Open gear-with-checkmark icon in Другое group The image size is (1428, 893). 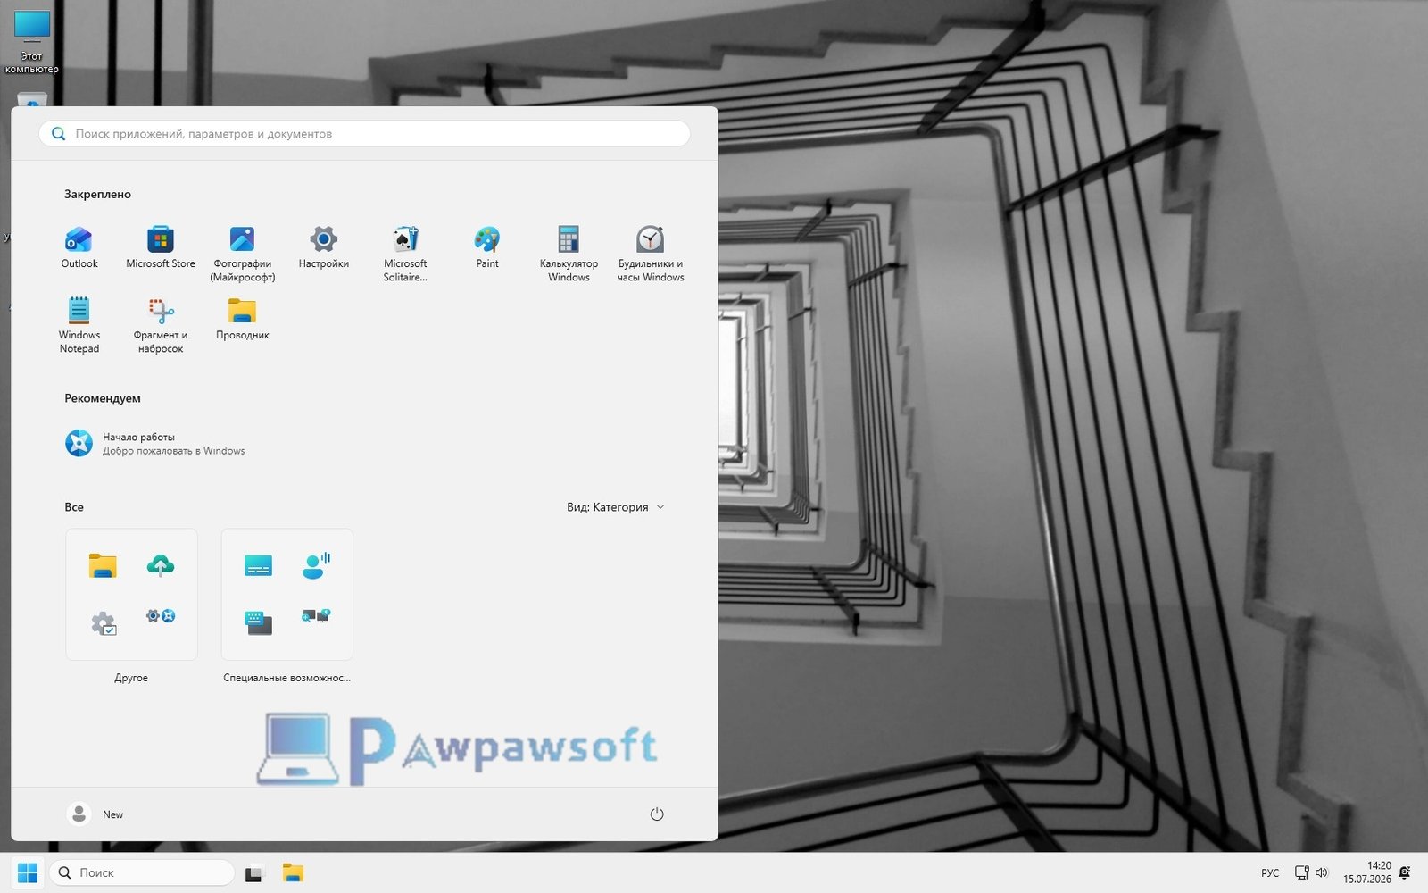point(103,623)
